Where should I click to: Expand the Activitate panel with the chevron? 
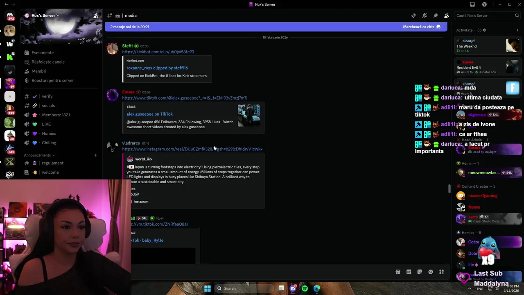point(517,30)
